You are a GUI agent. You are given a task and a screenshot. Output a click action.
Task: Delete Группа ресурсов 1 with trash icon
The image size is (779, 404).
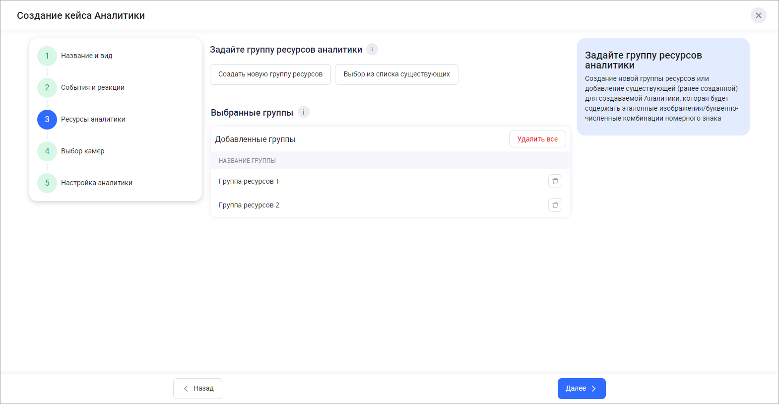(555, 181)
